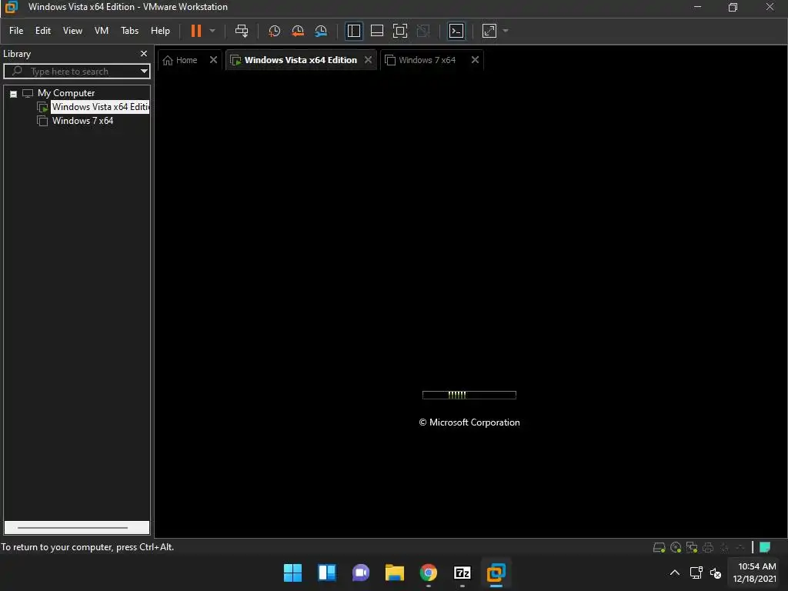Select Windows Vista x64 Edition in library tree
Screen dimensions: 788x591
[x=101, y=107]
